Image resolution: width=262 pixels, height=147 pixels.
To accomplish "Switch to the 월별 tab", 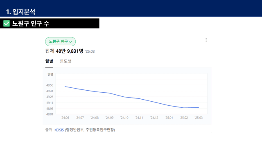I will (x=49, y=61).
